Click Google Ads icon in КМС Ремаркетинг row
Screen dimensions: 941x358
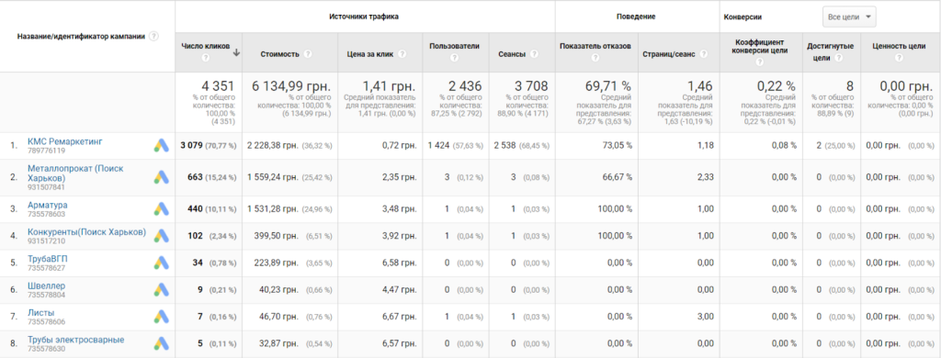pos(160,146)
